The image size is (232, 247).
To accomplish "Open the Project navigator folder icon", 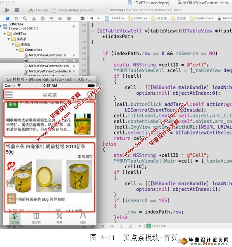I will click(7, 18).
